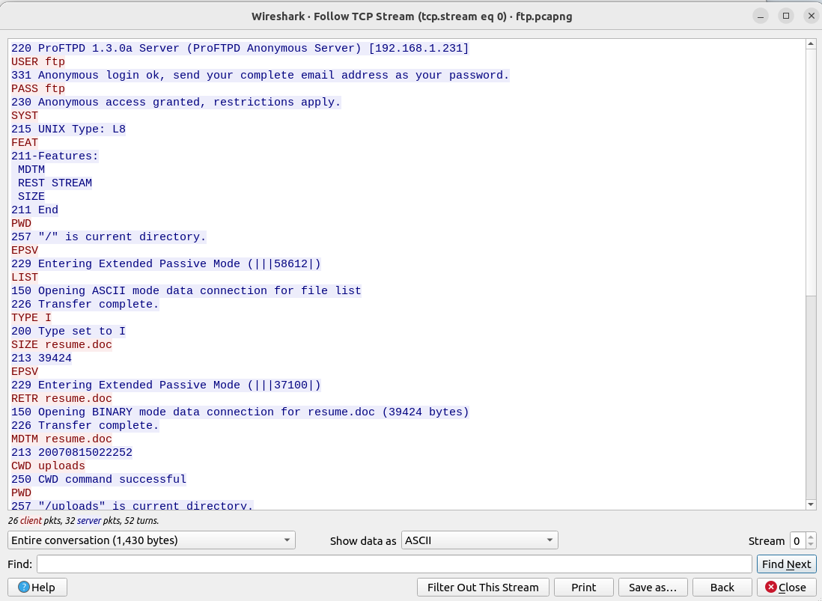Open the Show data as ASCII dropdown
This screenshot has height=601, width=822.
pos(480,540)
